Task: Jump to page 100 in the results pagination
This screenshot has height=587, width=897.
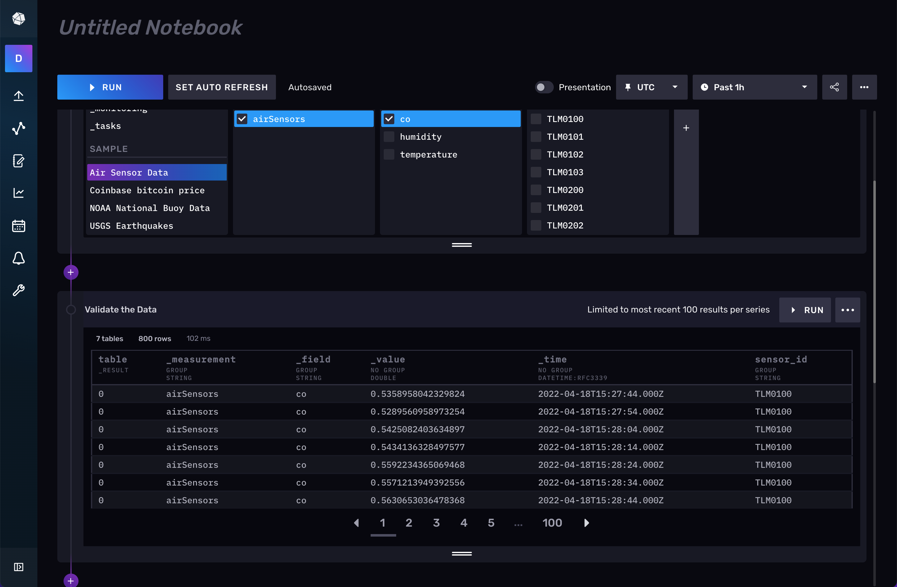Action: (552, 523)
